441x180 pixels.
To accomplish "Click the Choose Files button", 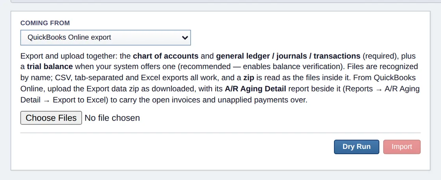I will 51,118.
